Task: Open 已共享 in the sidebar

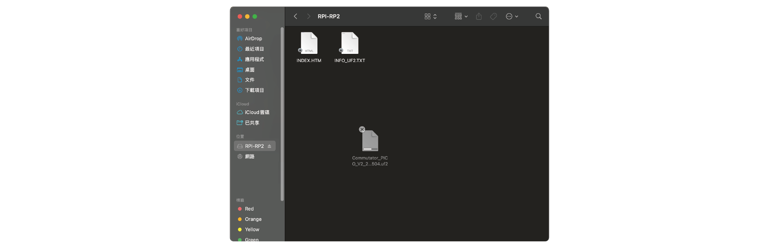Action: coord(255,123)
